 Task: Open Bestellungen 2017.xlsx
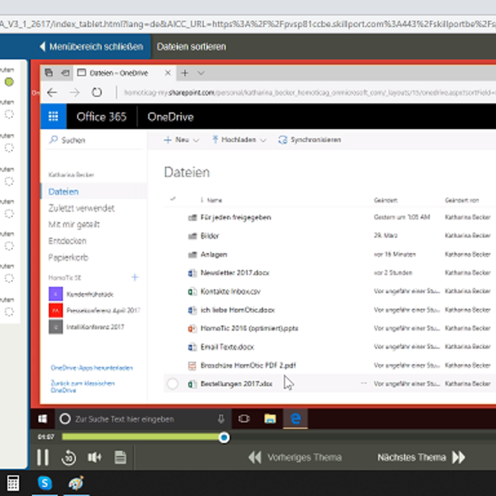tap(237, 384)
